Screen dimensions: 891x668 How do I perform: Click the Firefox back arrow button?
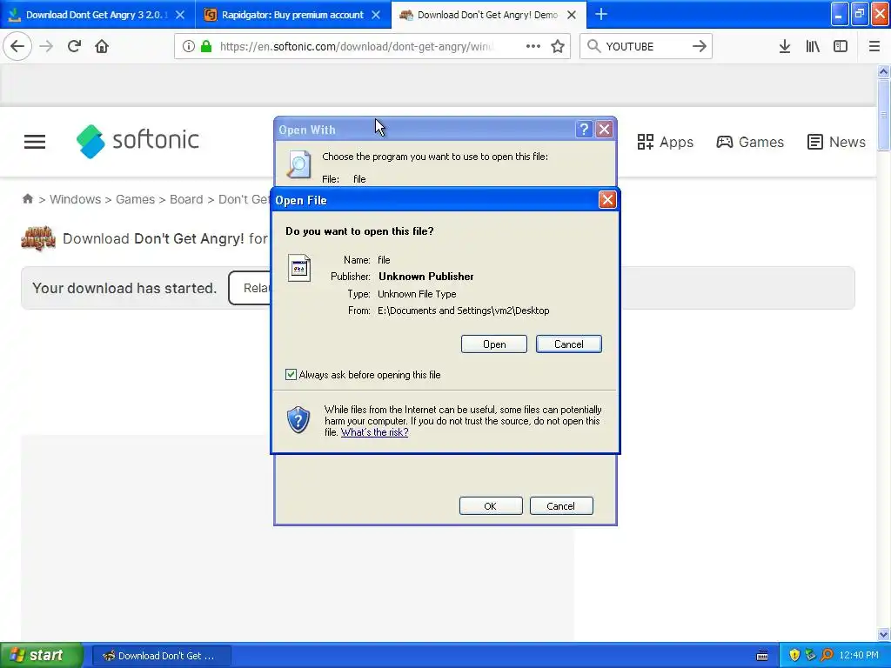(17, 46)
